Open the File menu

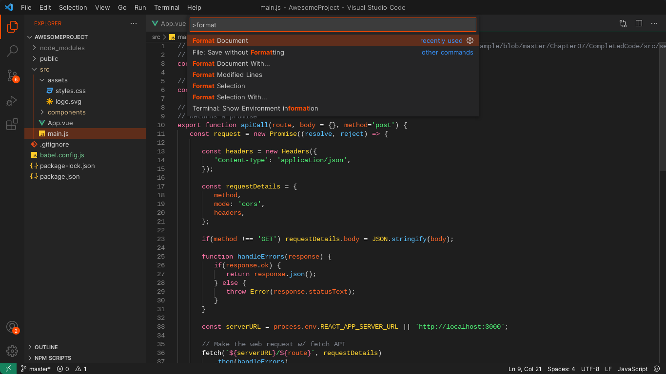(26, 7)
